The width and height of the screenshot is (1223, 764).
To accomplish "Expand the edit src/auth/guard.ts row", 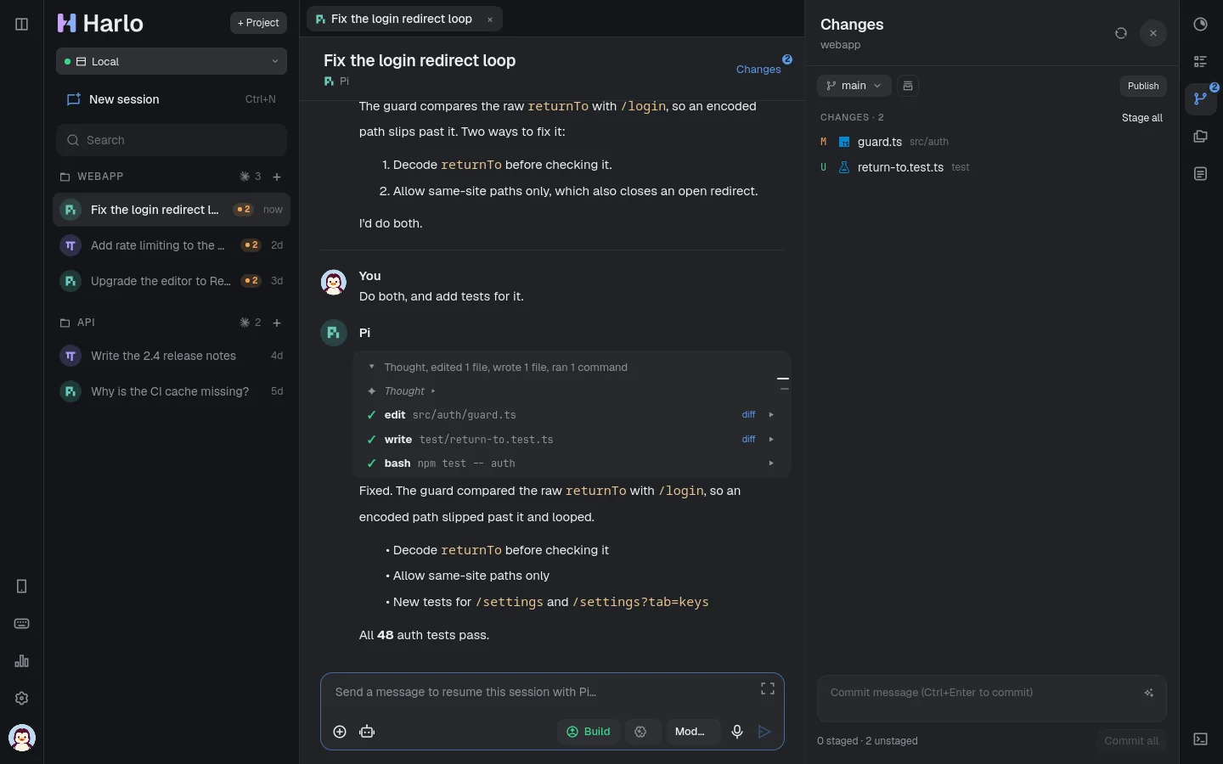I will [572, 415].
